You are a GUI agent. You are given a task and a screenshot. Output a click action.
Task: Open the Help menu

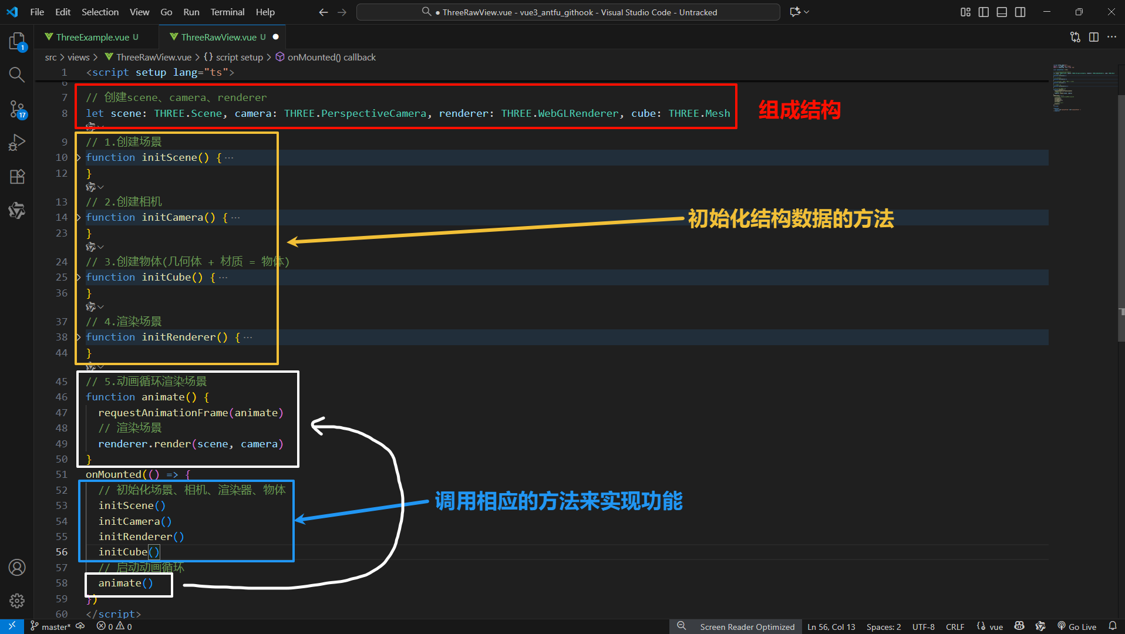click(x=265, y=12)
